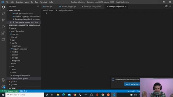Expand the config folder
The width and height of the screenshot is (173, 97).
(x=14, y=43)
